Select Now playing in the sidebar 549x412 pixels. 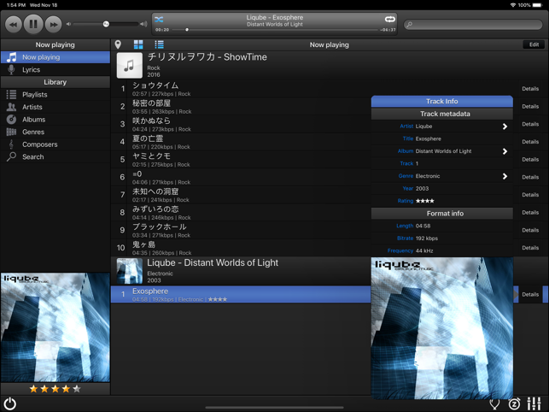click(55, 57)
